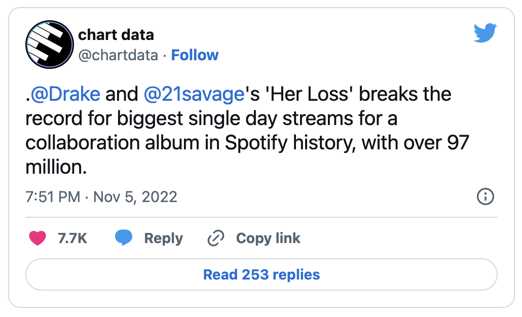The height and width of the screenshot is (317, 522).
Task: Click the 'Reply' text label
Action: click(x=164, y=238)
